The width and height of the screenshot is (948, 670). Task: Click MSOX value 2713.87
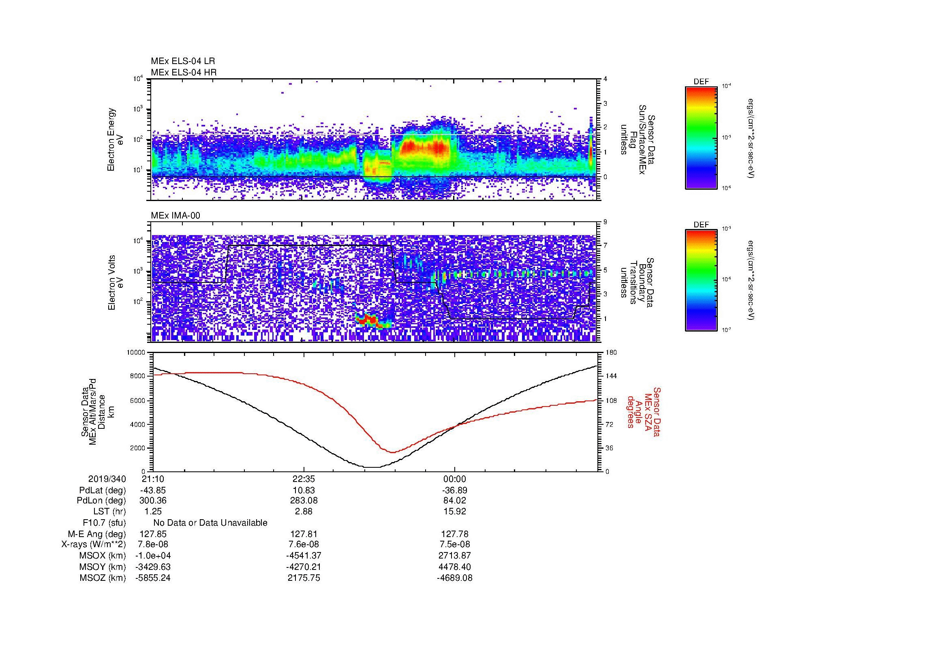tap(455, 556)
